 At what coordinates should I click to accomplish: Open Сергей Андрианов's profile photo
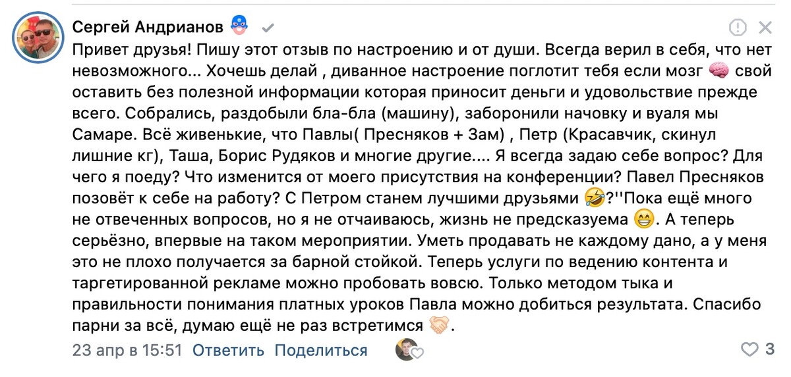(x=38, y=38)
